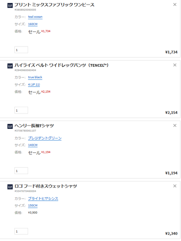Image resolution: width=181 pixels, height=241 pixels.
Task: Focus quantity field for ワンピース item
Action: 21,50
